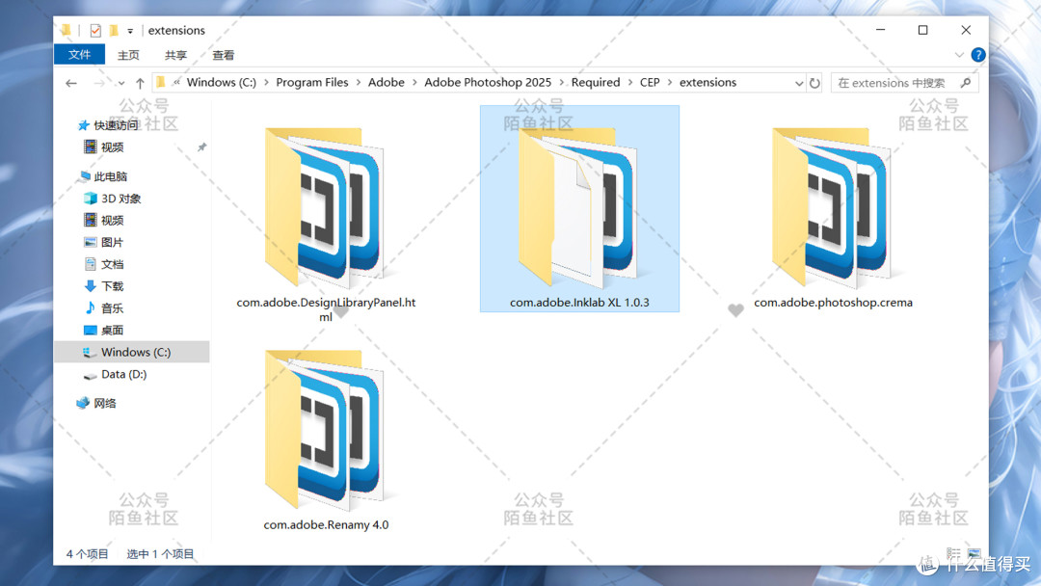The height and width of the screenshot is (586, 1041).
Task: Click the search magnifier icon
Action: pos(965,83)
